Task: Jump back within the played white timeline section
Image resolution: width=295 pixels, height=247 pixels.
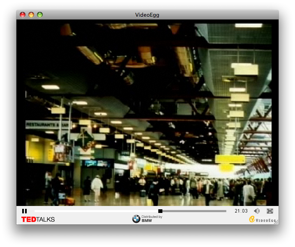Action: tap(94, 211)
